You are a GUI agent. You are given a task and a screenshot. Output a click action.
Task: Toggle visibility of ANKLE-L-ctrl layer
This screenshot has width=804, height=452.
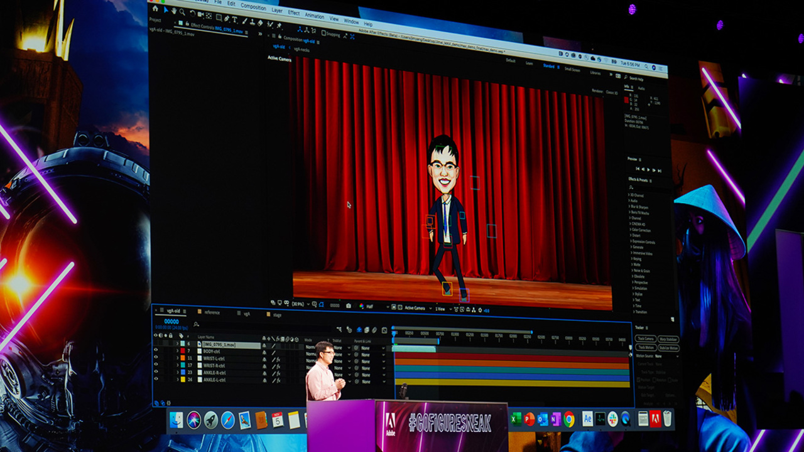click(x=156, y=379)
